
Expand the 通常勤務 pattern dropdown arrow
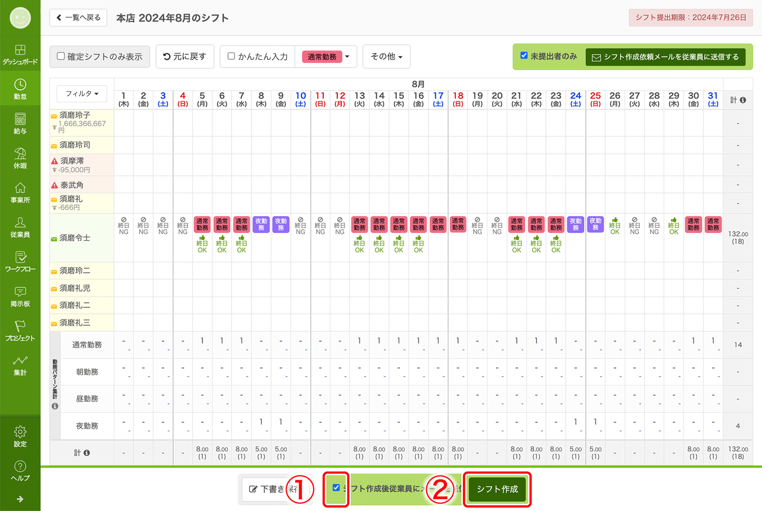pyautogui.click(x=347, y=56)
